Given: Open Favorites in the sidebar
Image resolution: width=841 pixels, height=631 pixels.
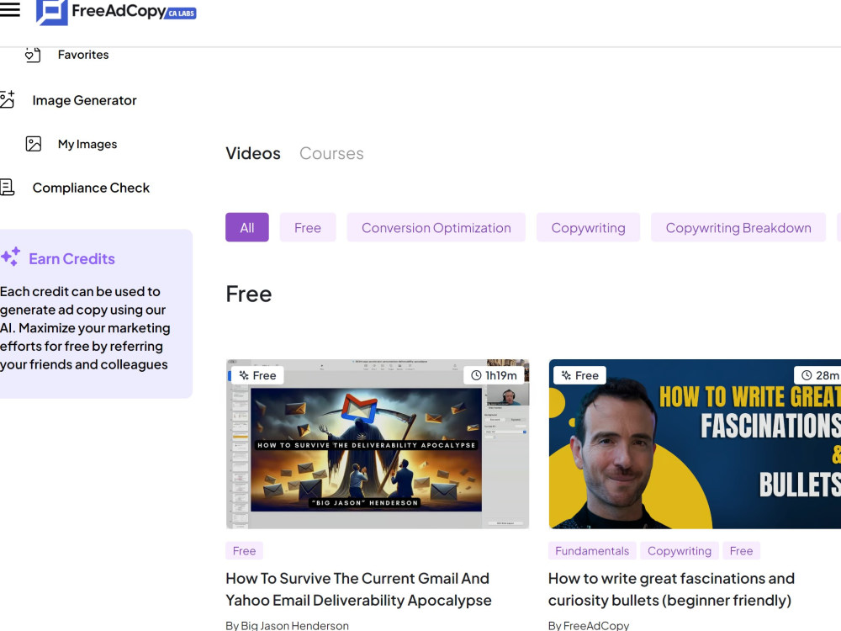Looking at the screenshot, I should pyautogui.click(x=83, y=55).
